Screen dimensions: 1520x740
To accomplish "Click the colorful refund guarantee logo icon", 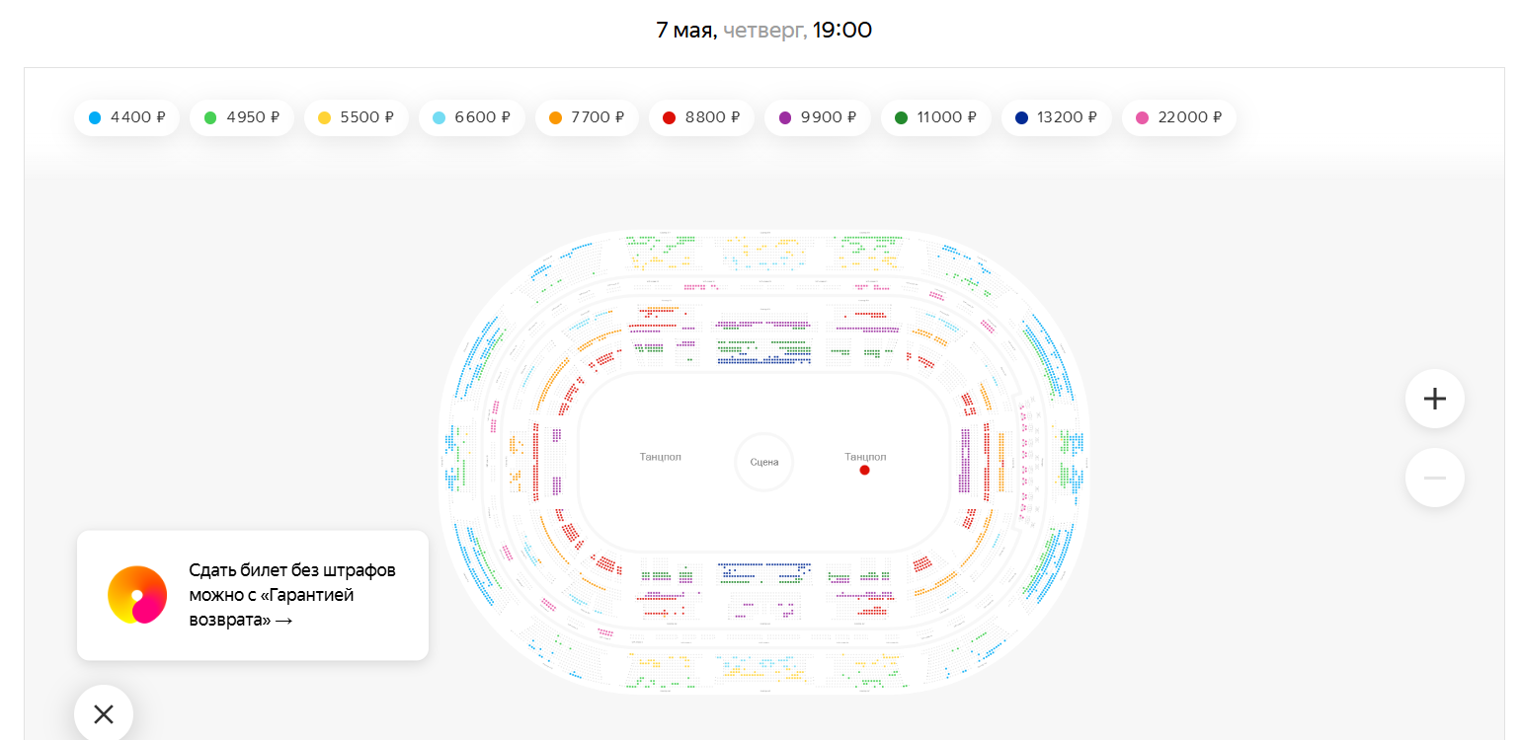I will tap(137, 595).
